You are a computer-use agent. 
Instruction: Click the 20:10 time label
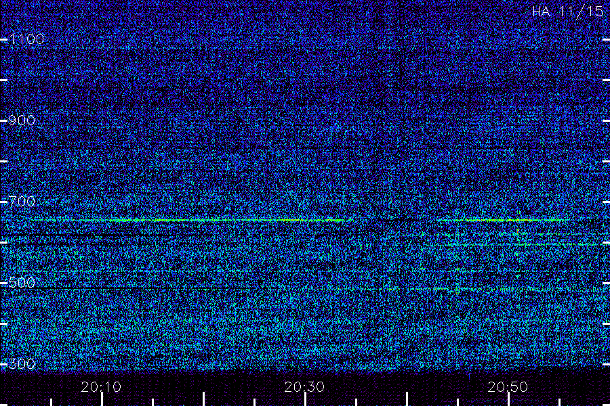[x=101, y=386]
